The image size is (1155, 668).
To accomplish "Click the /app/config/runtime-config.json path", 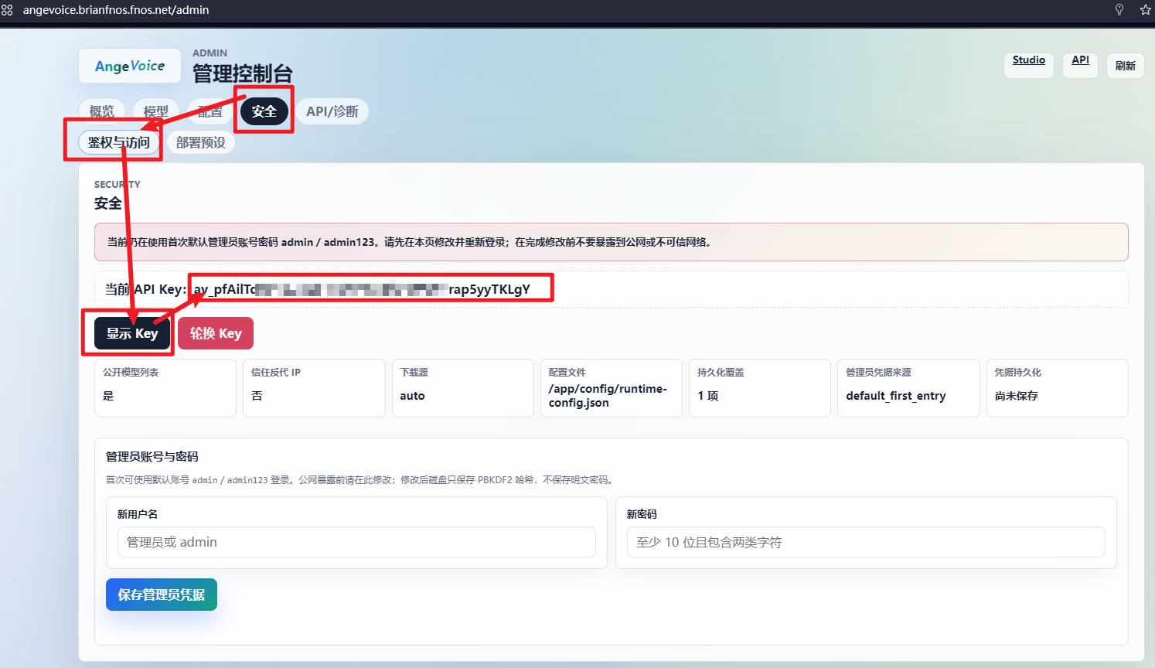I will point(608,396).
